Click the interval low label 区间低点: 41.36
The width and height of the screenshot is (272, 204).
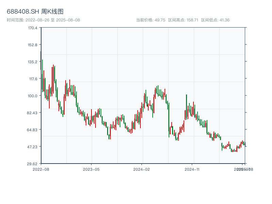pyautogui.click(x=215, y=20)
